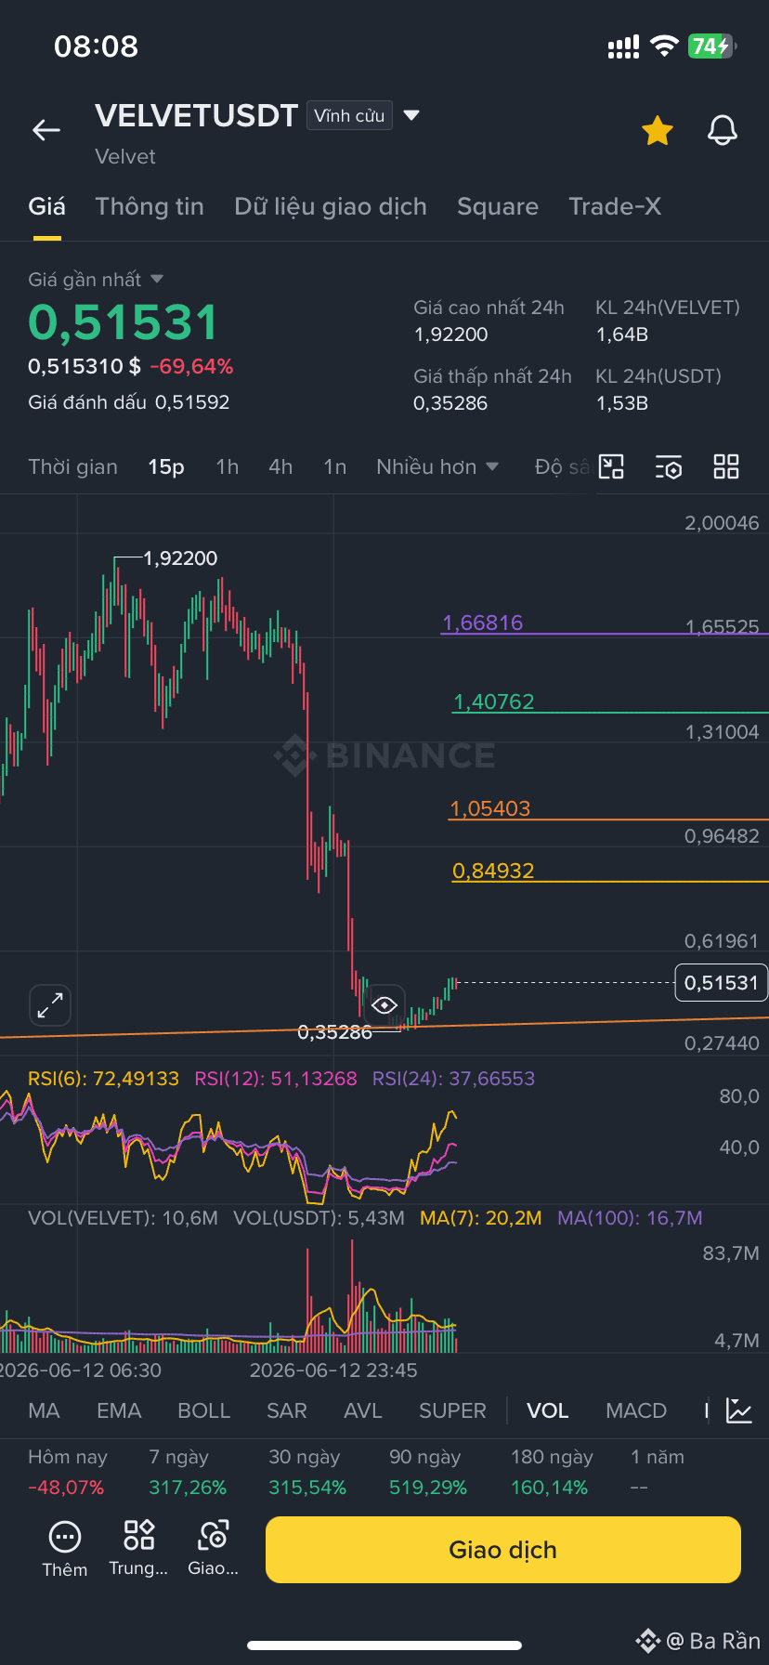The height and width of the screenshot is (1665, 769).
Task: Tap the RSI(24) 37,66553 label
Action: (454, 1079)
